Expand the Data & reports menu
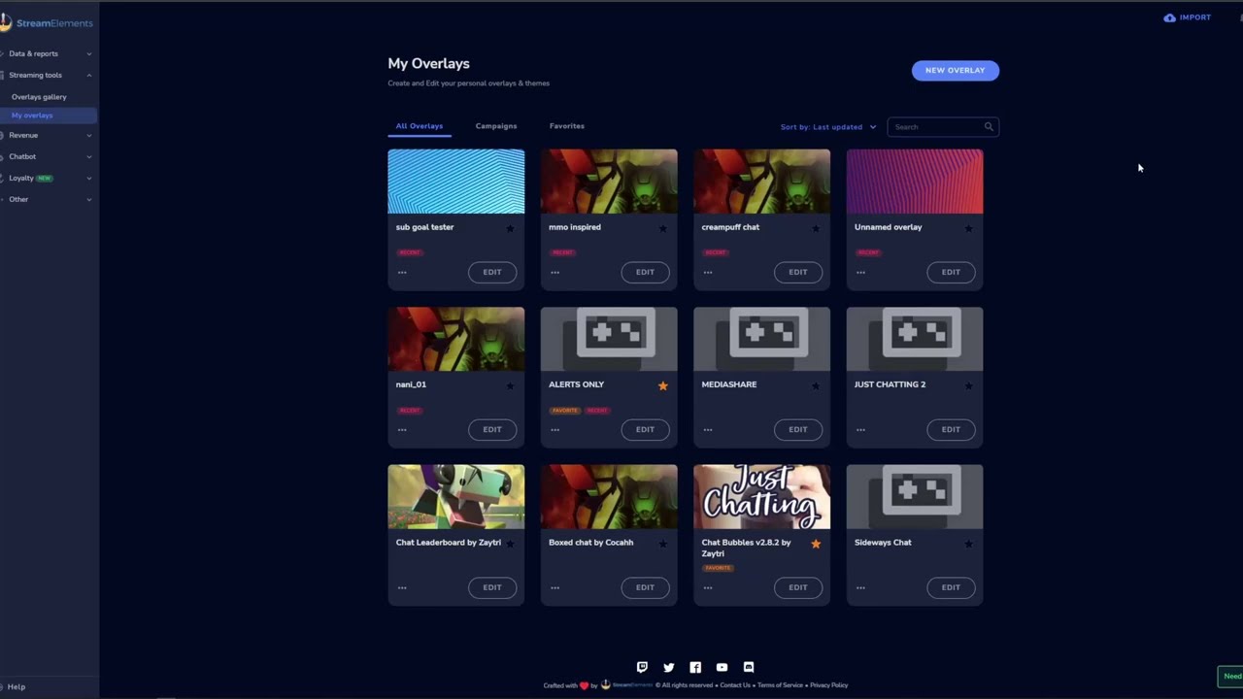This screenshot has width=1243, height=699. coord(48,53)
